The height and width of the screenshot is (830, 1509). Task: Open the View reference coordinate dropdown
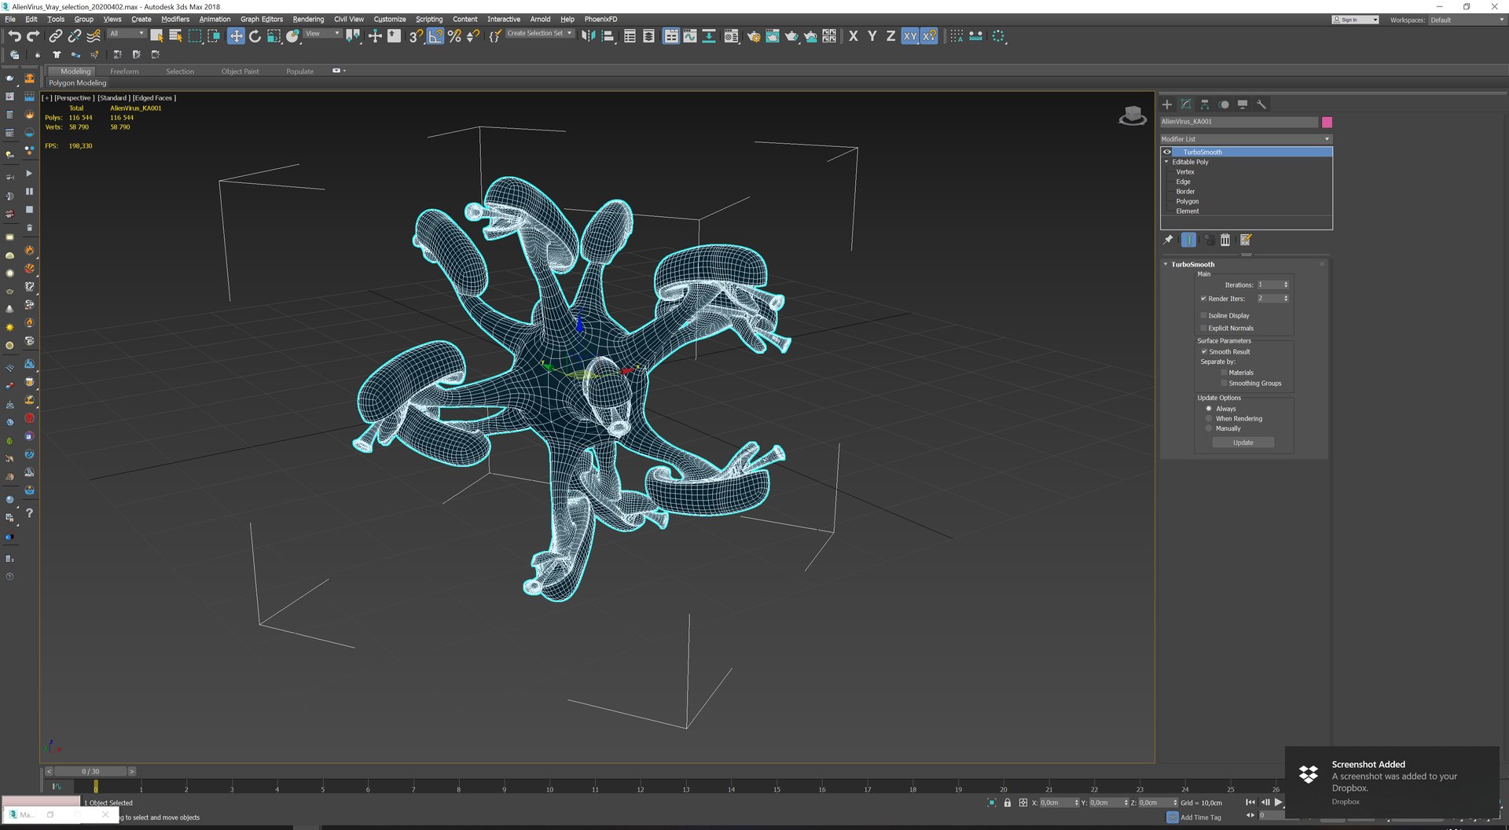(322, 33)
